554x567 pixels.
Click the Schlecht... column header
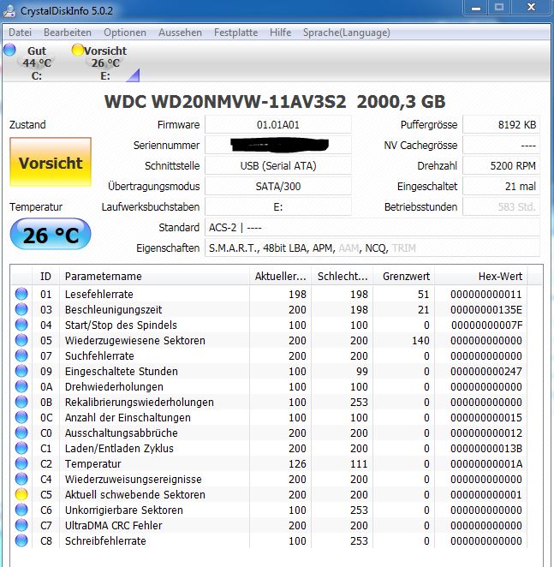tap(343, 277)
